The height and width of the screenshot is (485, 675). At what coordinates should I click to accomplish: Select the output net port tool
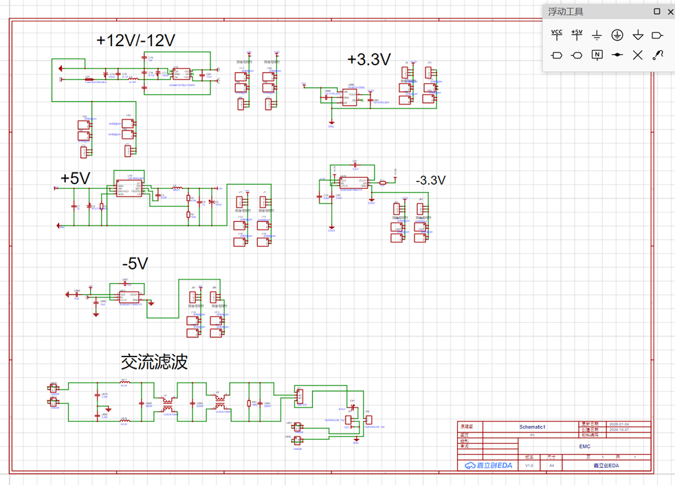click(x=657, y=35)
